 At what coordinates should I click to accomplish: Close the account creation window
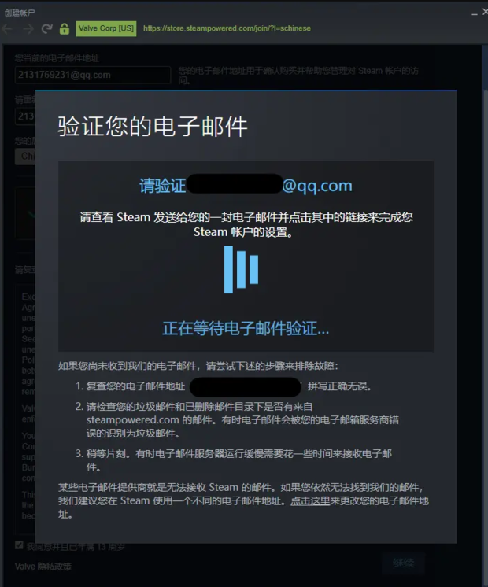[x=485, y=12]
